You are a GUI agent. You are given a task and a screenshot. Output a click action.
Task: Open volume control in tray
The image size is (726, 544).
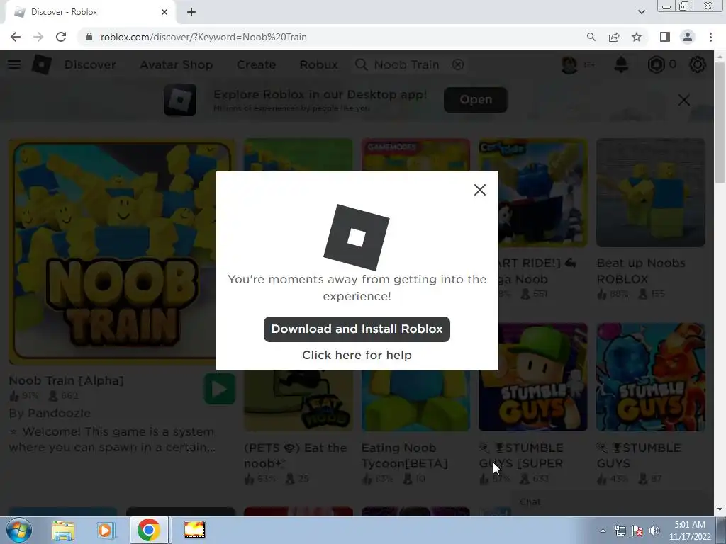pos(654,531)
